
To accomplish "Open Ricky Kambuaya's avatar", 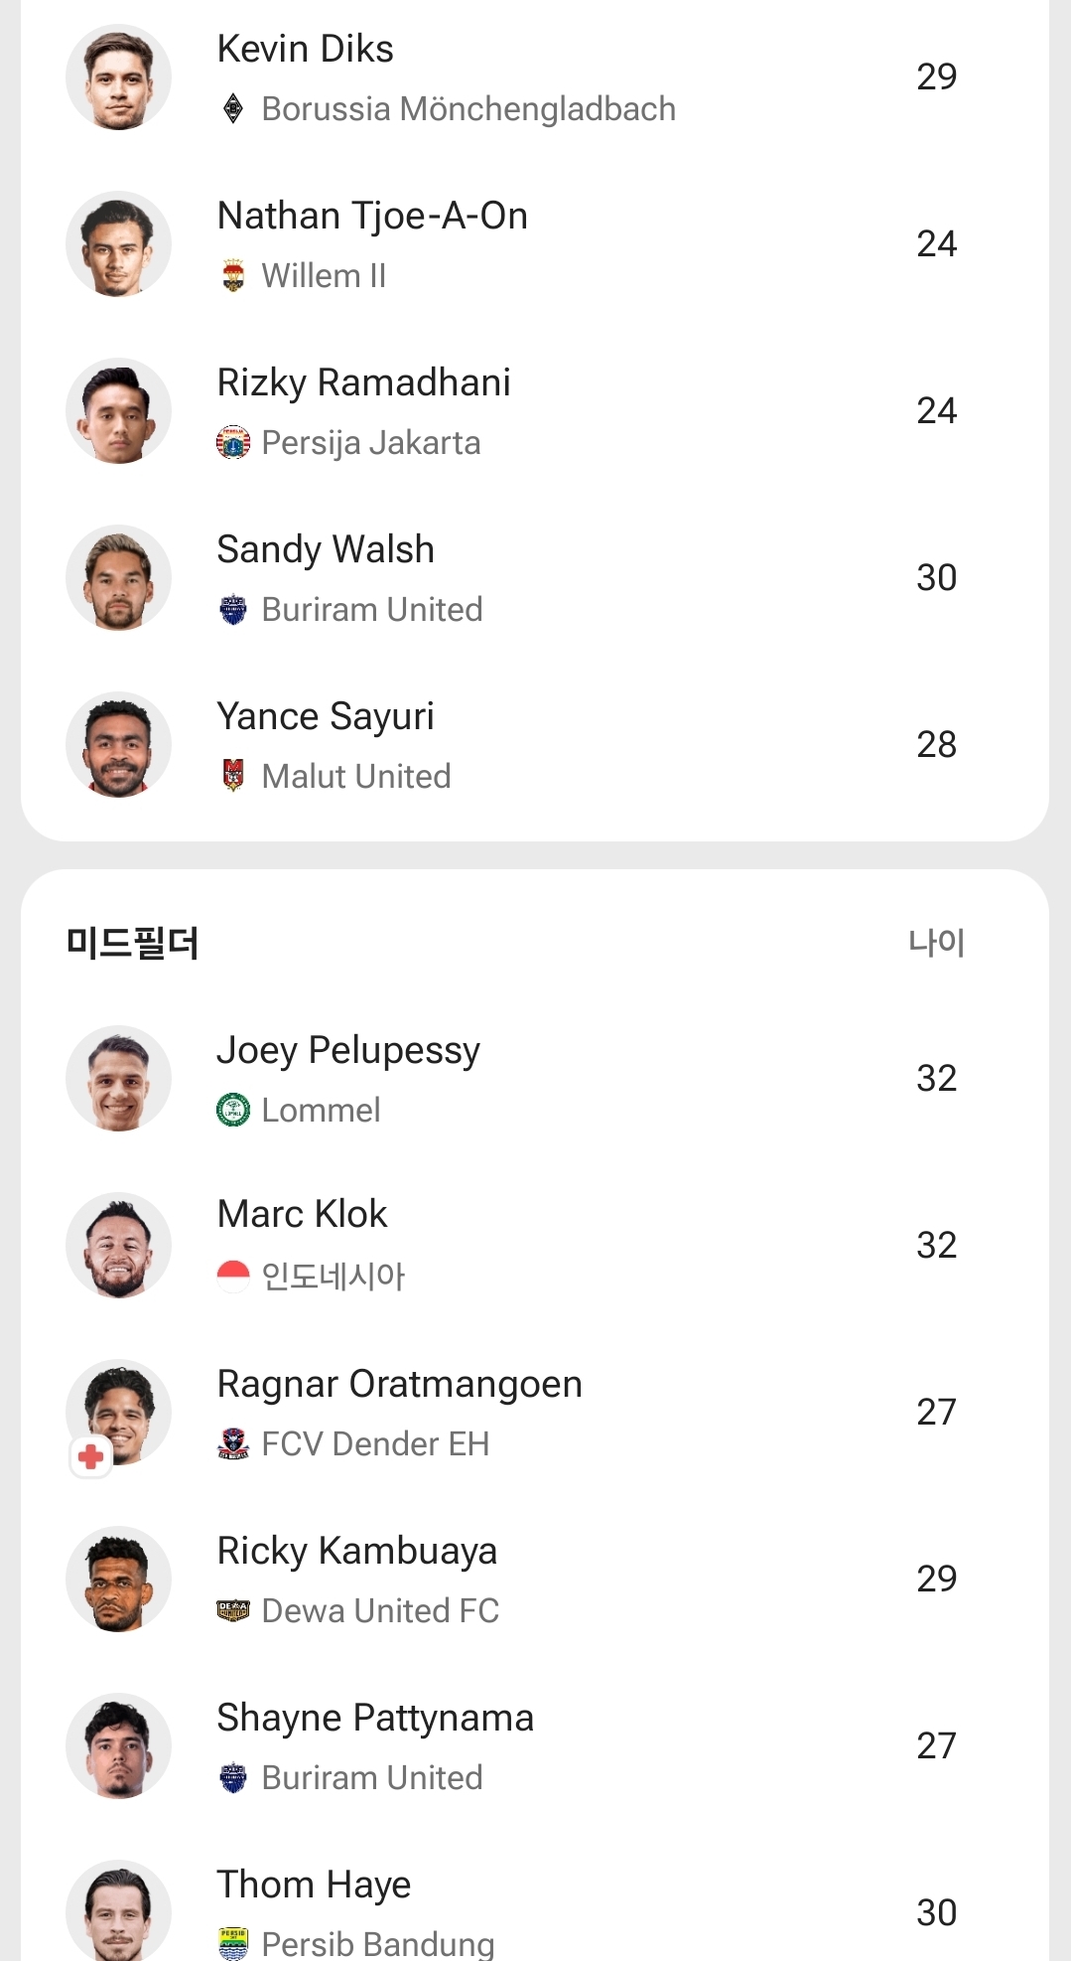I will click(118, 1580).
